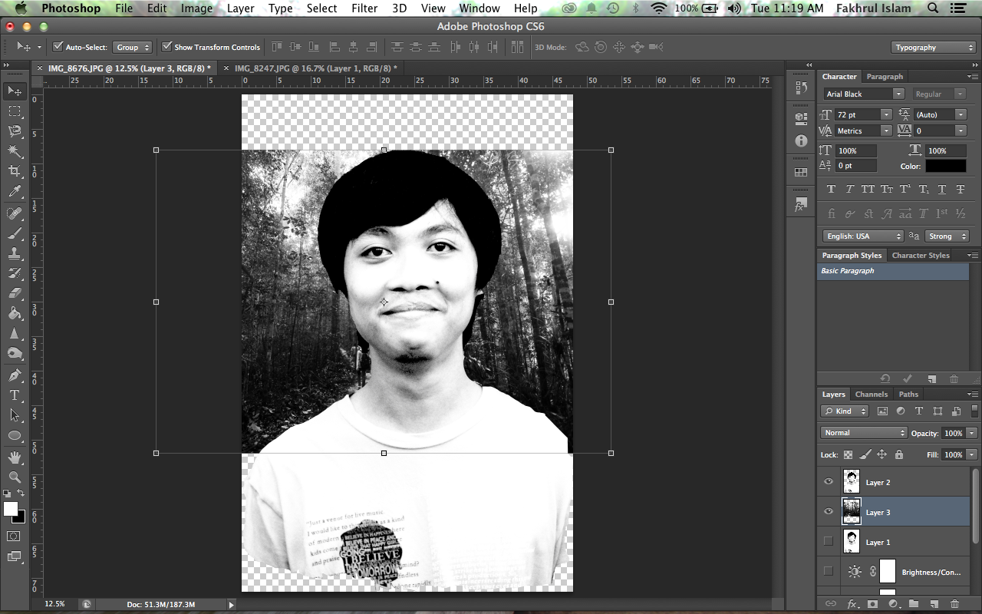The width and height of the screenshot is (982, 614).
Task: Open Kind layer filter dropdown
Action: point(845,411)
